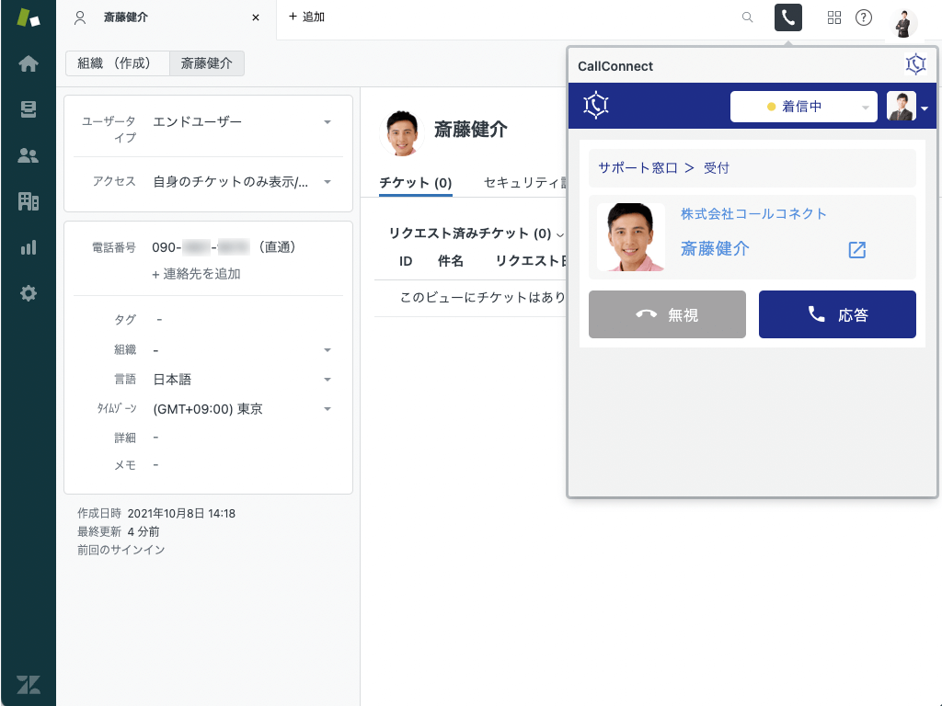This screenshot has width=942, height=706.
Task: Open caller profile external link icon
Action: pyautogui.click(x=856, y=250)
